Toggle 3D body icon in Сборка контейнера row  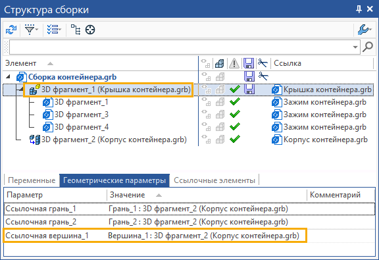220,77
